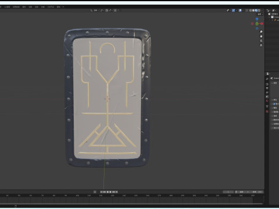The height and width of the screenshot is (209, 279).
Task: Select material preview shading mode
Action: [256, 10]
